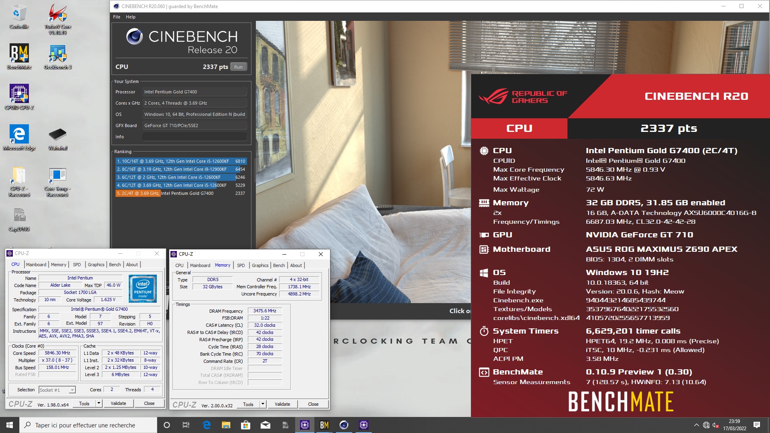Click the Run button for CPU test
The height and width of the screenshot is (433, 770).
[239, 67]
